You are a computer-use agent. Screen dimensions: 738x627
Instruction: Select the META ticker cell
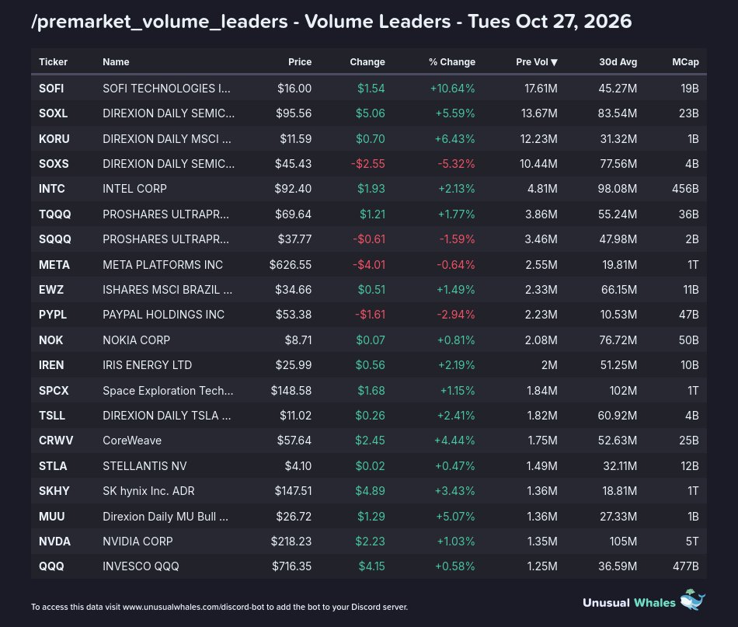tap(54, 265)
